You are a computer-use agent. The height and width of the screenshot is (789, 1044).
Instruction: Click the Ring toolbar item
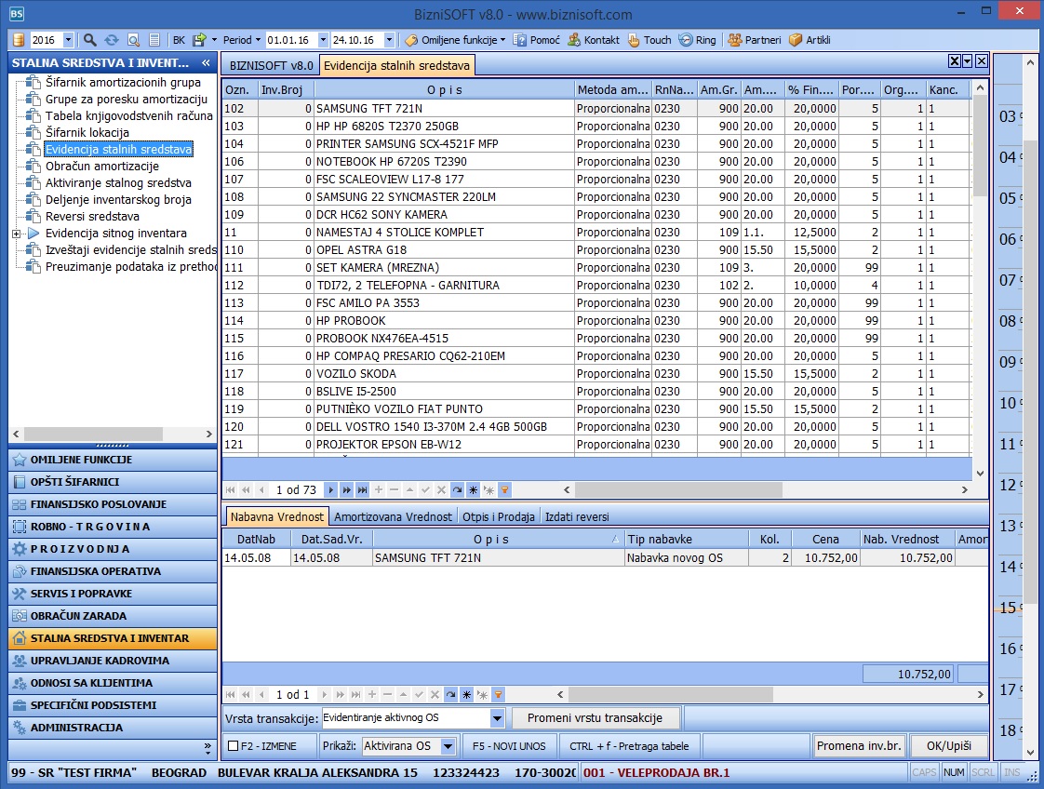(697, 40)
